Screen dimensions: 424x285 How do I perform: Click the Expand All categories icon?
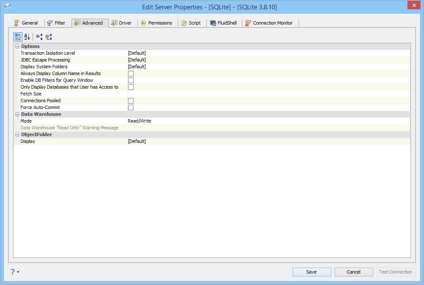click(x=40, y=36)
